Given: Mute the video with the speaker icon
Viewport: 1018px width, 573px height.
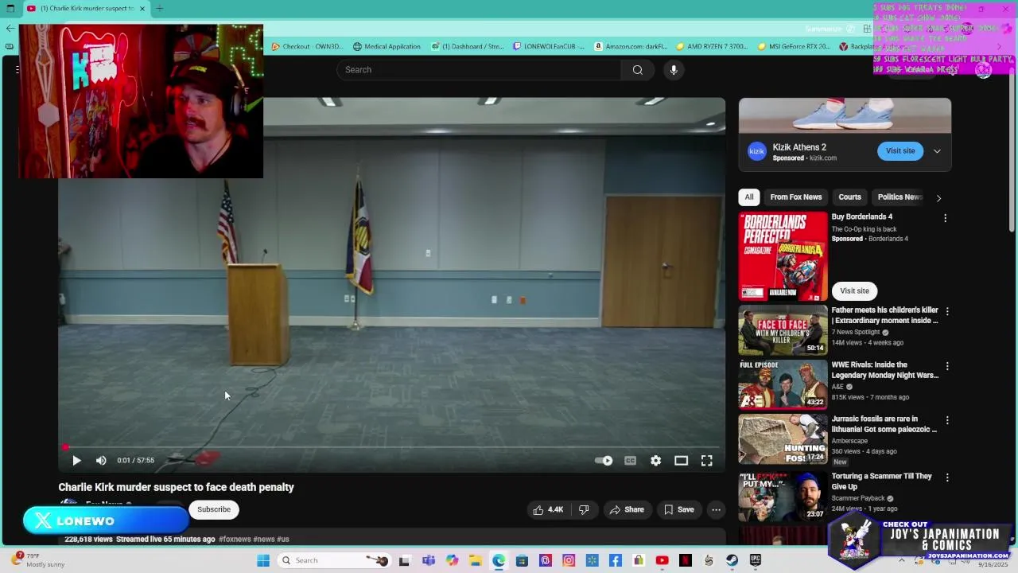Looking at the screenshot, I should click(101, 460).
